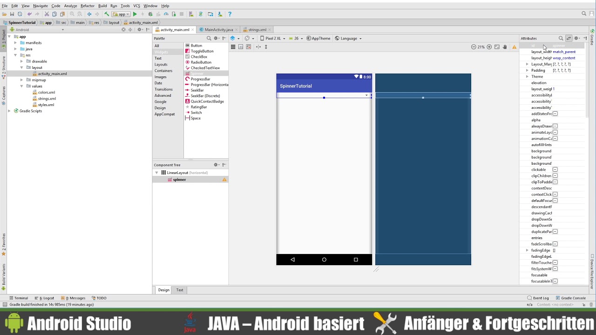Click the screen orientation icon
Viewport: 596px width, 335px height.
248,38
